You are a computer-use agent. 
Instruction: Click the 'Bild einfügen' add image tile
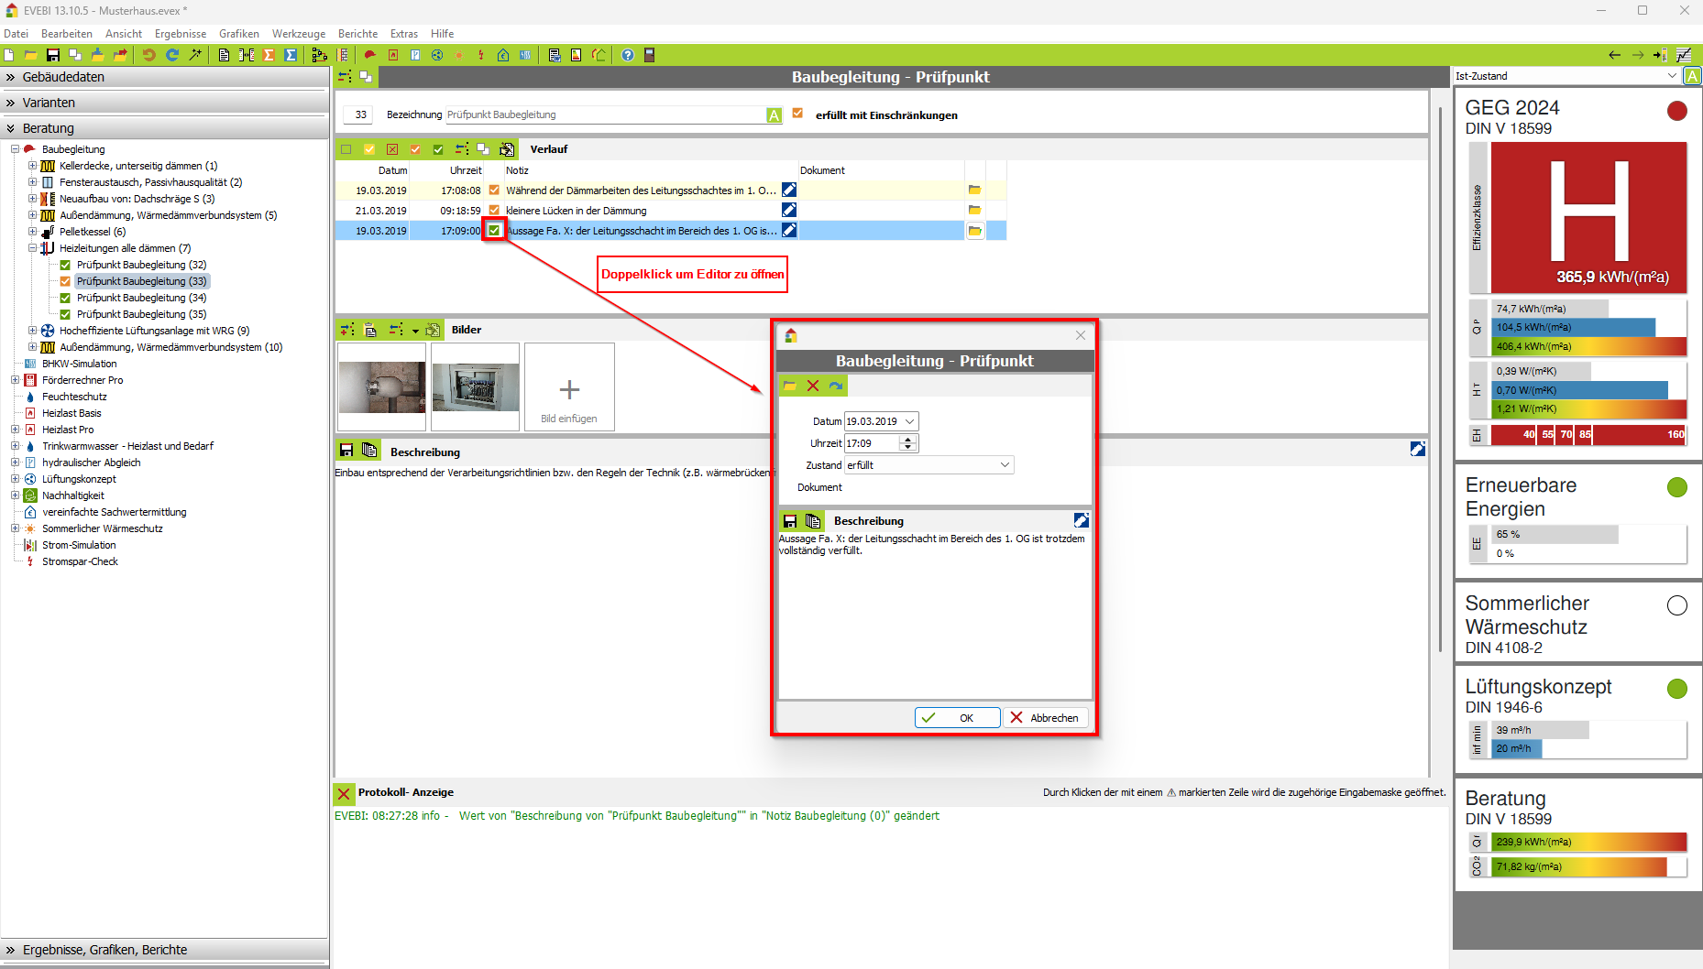tap(569, 387)
